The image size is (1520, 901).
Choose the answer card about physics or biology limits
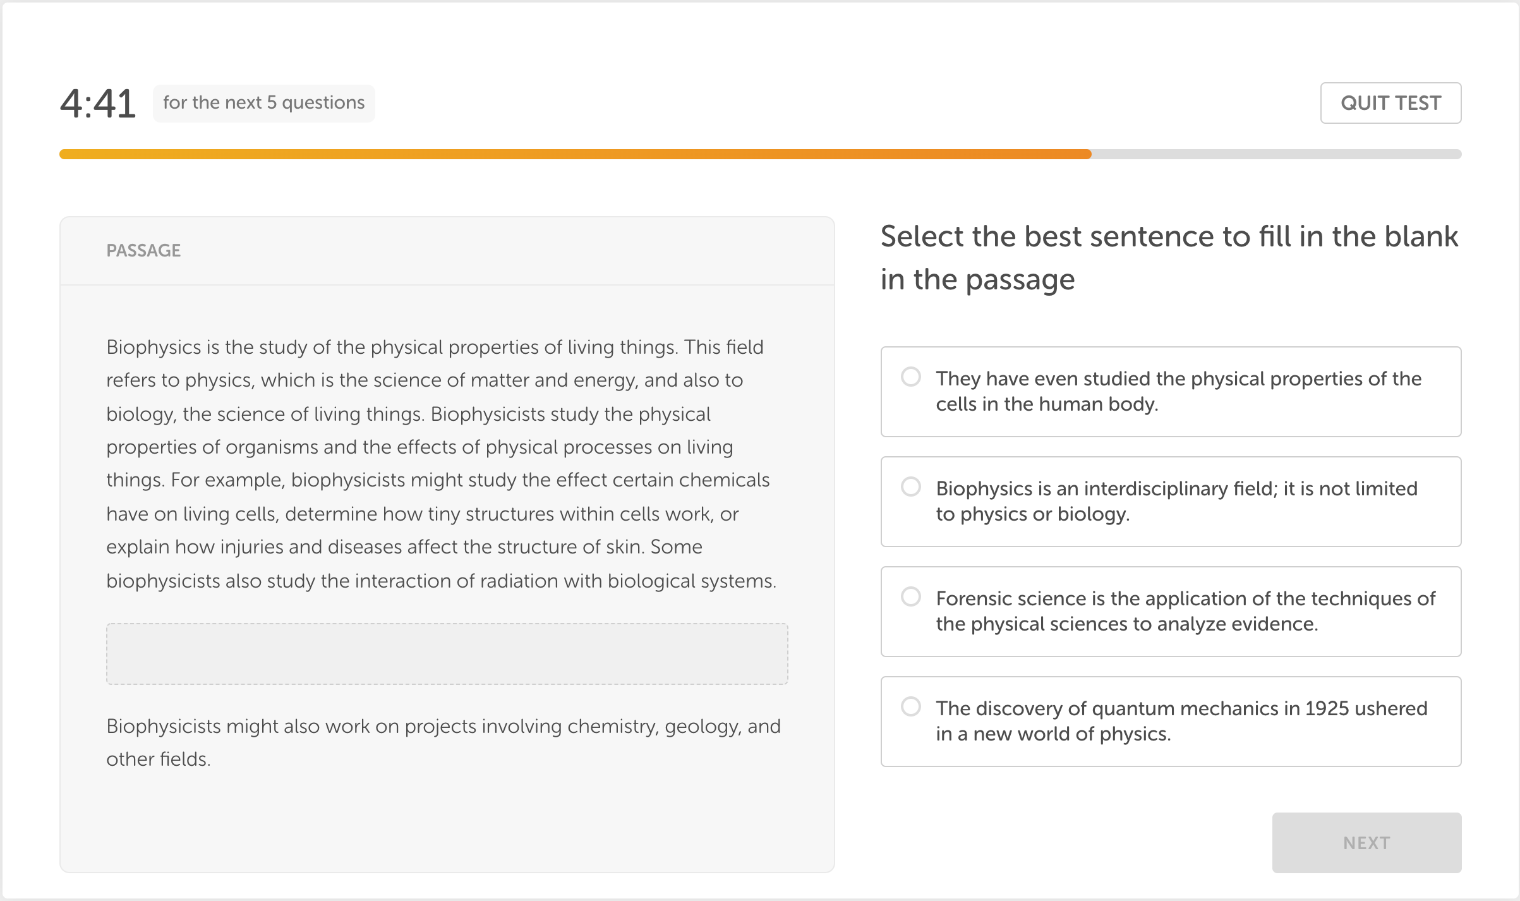click(x=1171, y=502)
